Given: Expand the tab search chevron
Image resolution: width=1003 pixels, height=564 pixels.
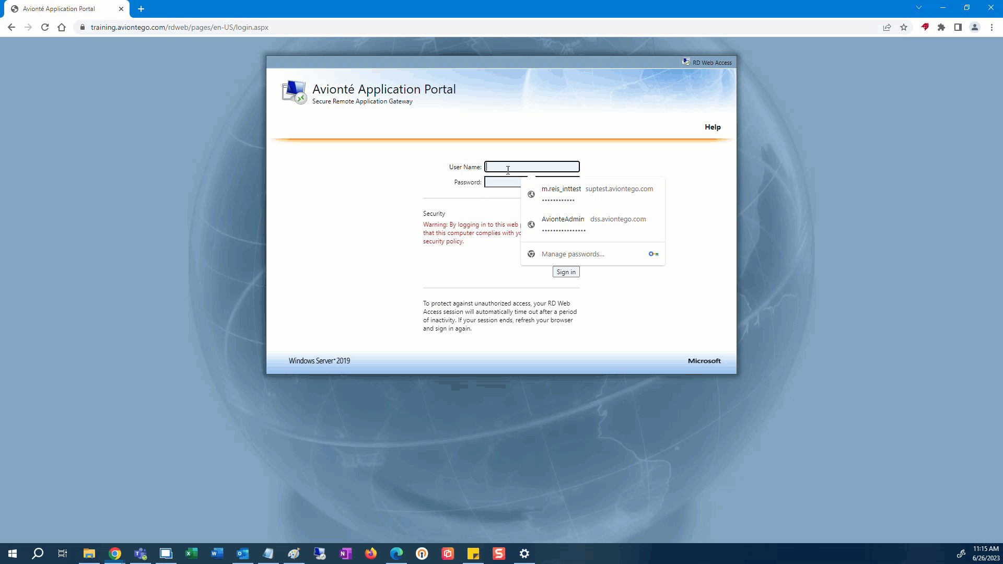Looking at the screenshot, I should pyautogui.click(x=919, y=7).
